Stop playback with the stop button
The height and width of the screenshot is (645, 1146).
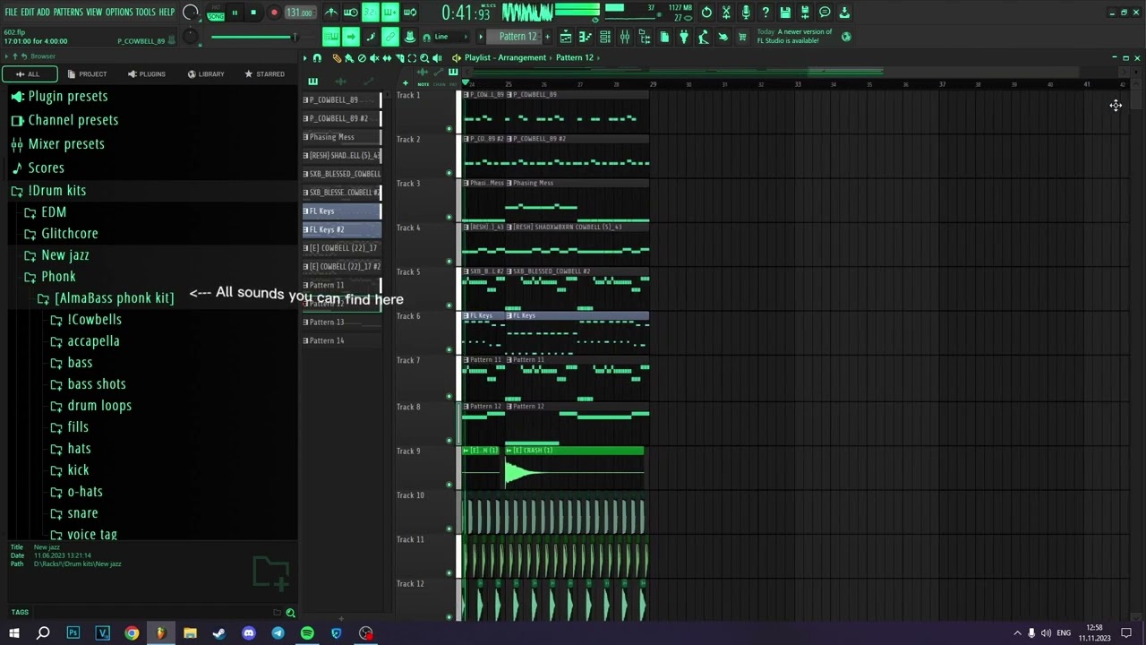click(x=253, y=13)
